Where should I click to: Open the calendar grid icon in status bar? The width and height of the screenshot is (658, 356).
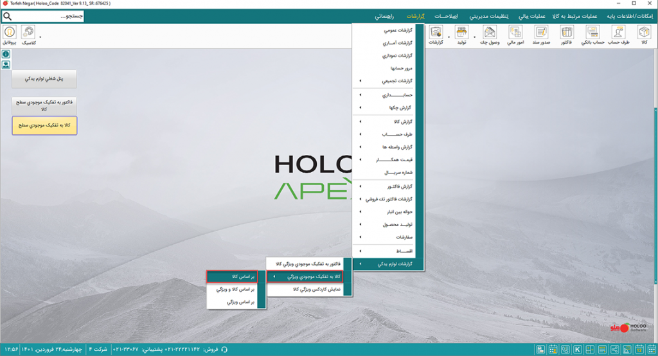point(652,350)
